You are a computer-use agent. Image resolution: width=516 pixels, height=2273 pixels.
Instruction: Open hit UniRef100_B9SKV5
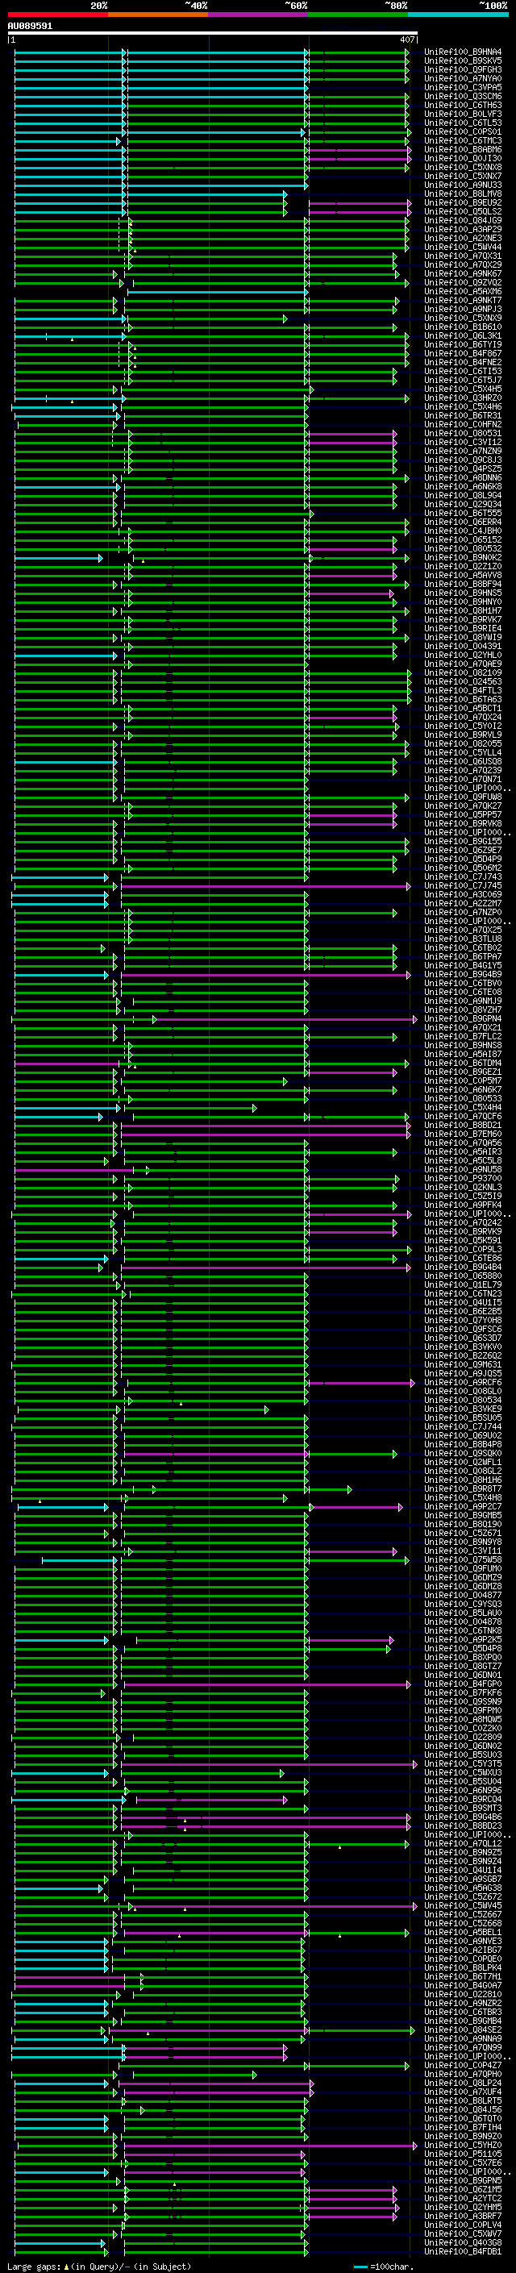click(463, 61)
